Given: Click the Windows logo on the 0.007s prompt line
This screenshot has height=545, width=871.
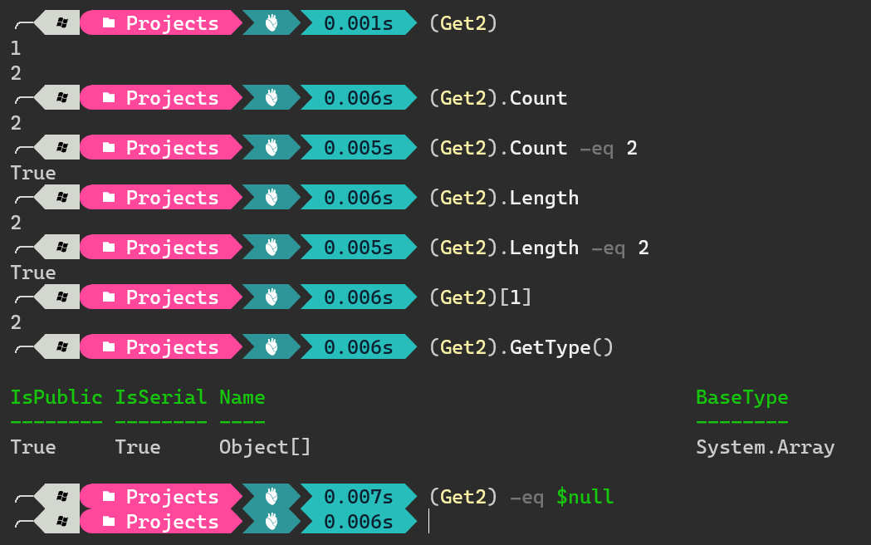Looking at the screenshot, I should pyautogui.click(x=62, y=496).
